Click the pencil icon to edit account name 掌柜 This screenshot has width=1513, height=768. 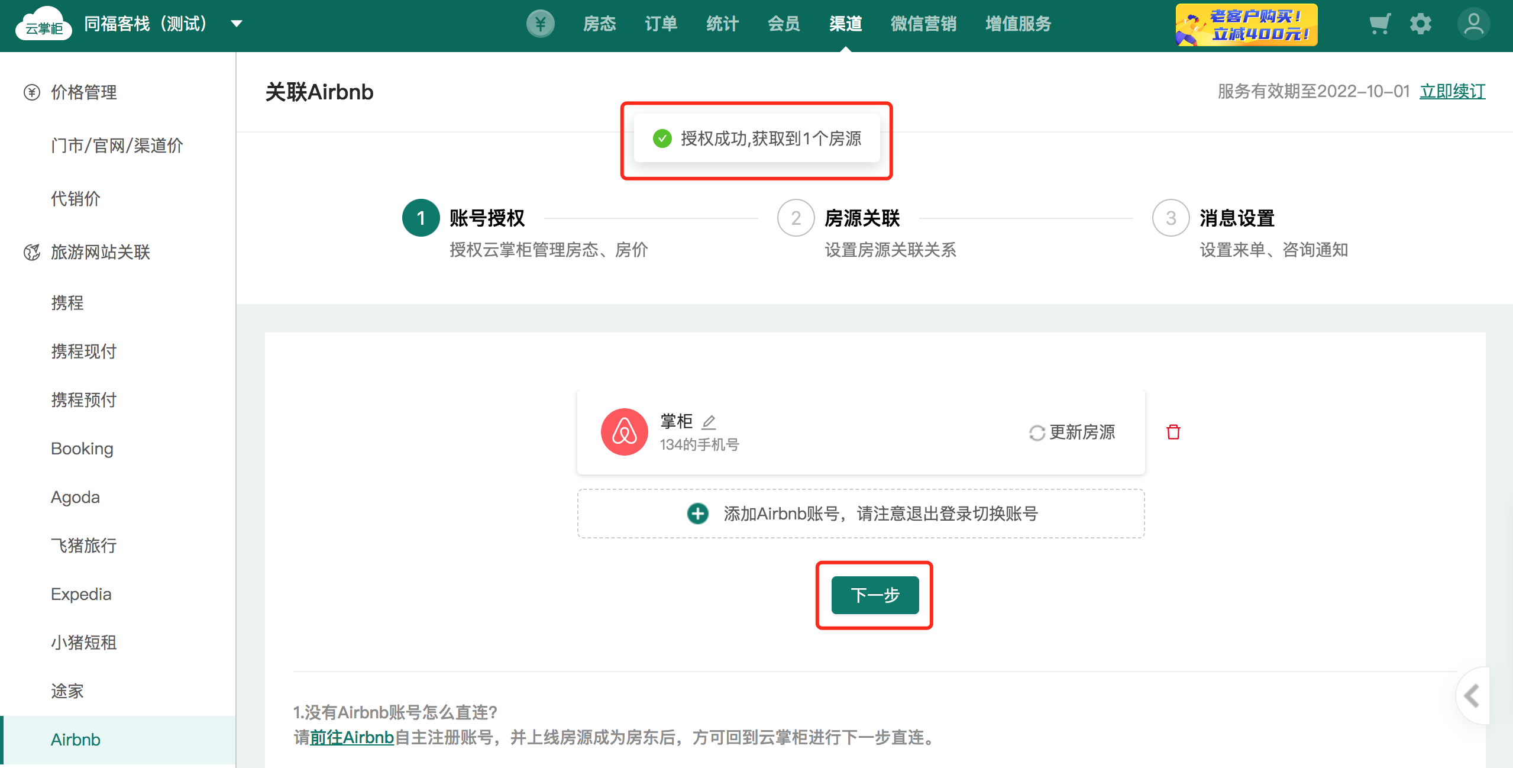709,422
